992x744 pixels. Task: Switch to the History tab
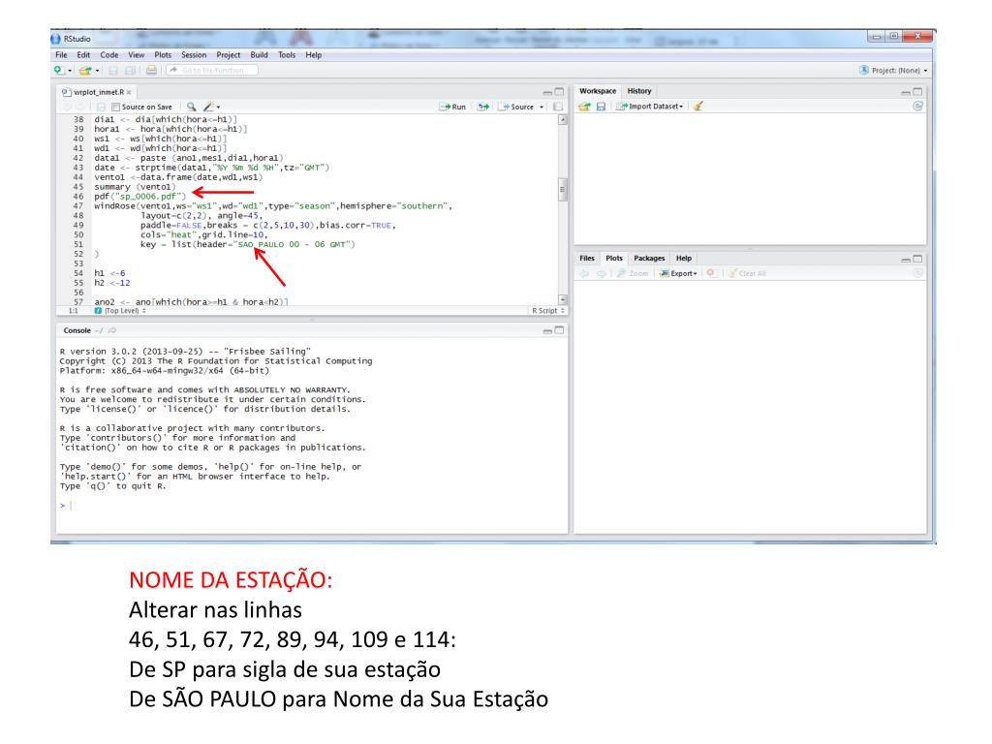click(x=639, y=91)
